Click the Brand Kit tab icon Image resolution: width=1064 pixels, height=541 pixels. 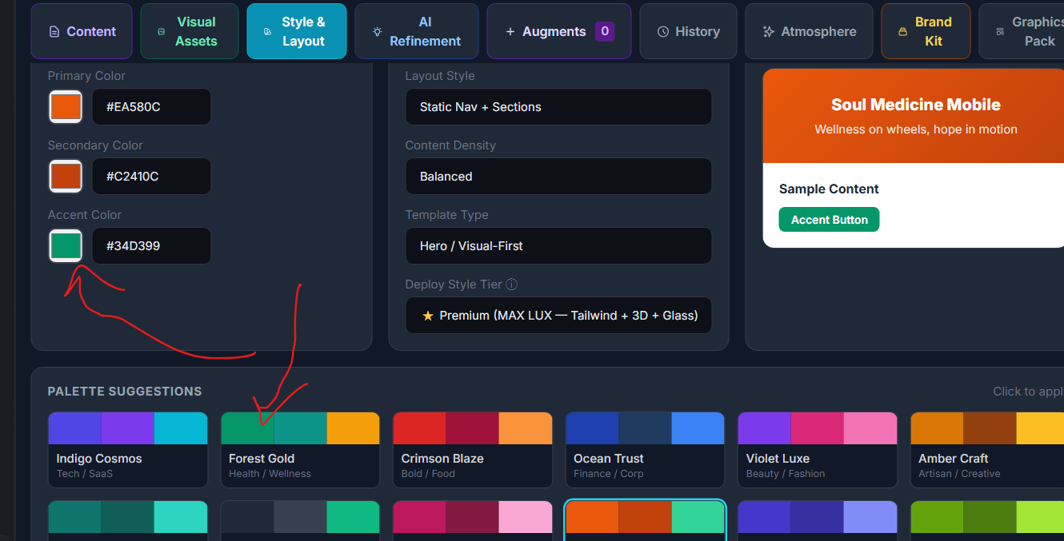903,32
